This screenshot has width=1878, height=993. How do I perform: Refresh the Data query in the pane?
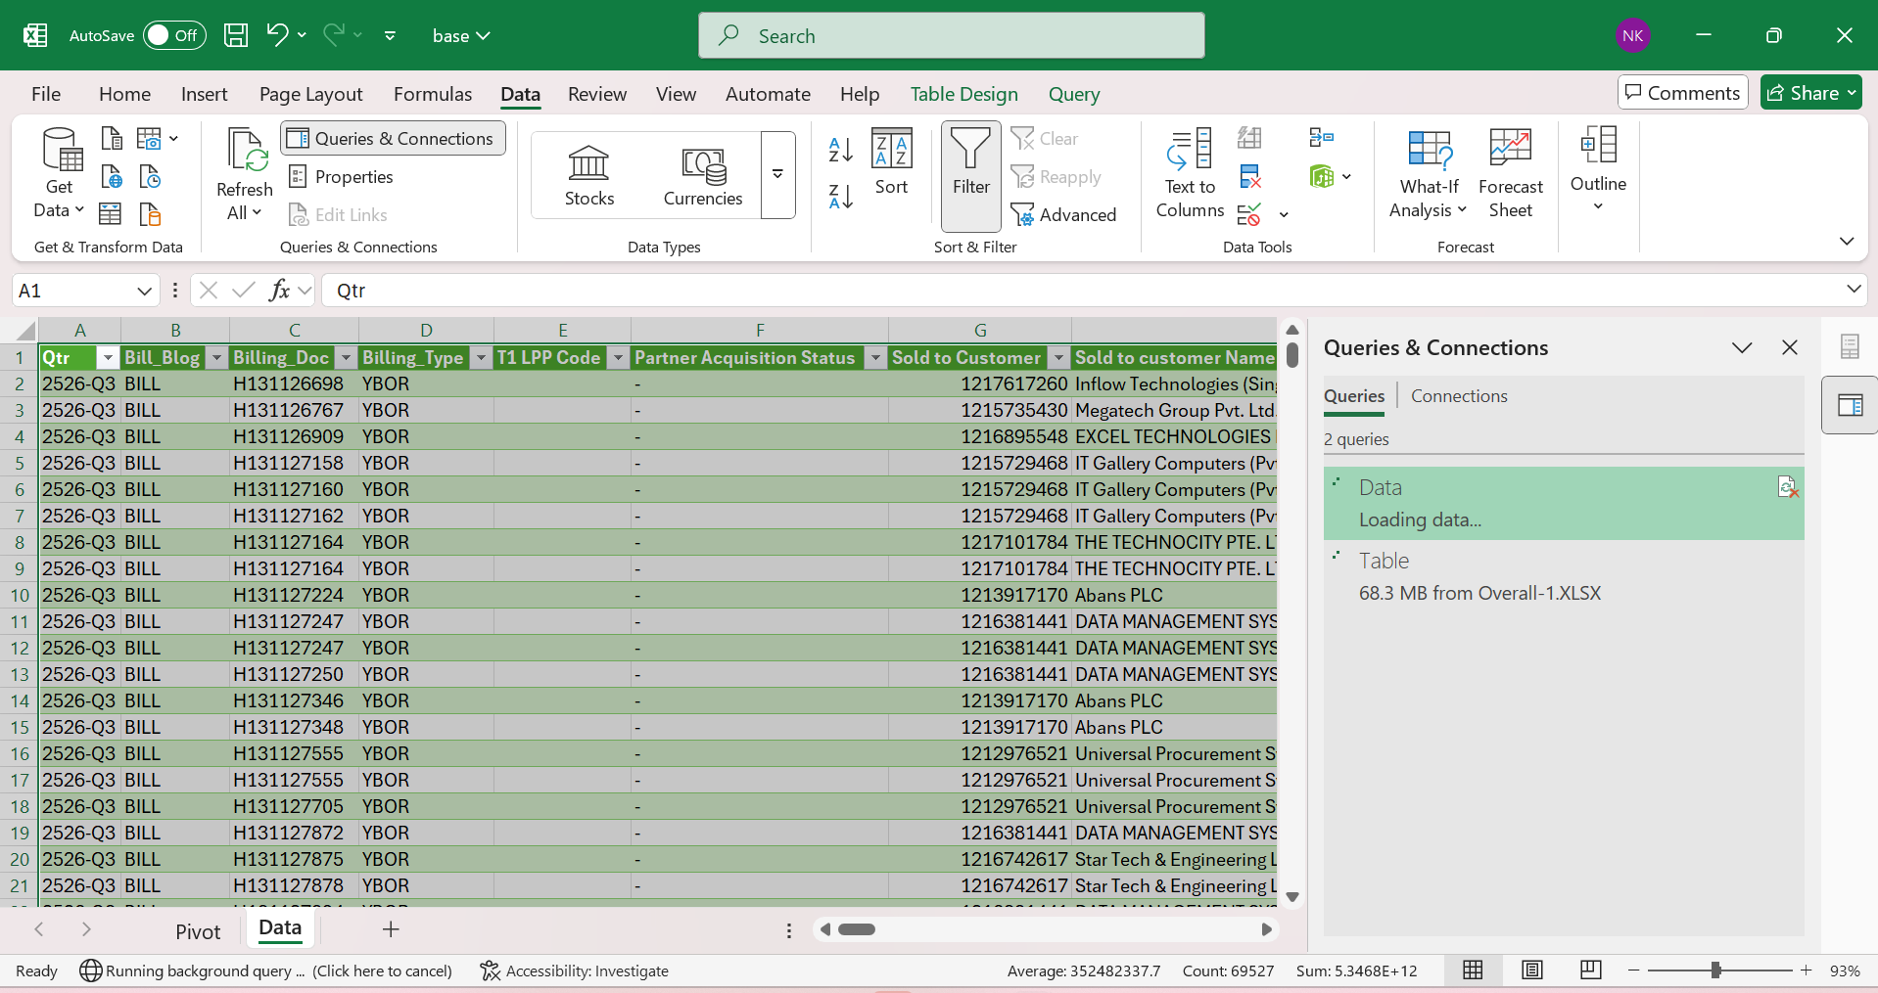(x=1788, y=486)
